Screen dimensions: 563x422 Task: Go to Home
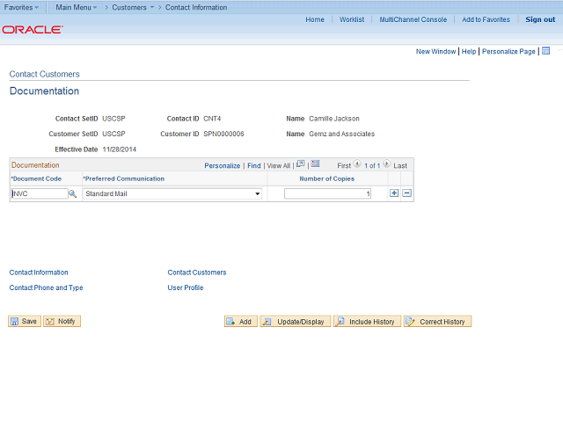[315, 19]
